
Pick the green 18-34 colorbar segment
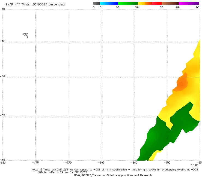(128, 3)
